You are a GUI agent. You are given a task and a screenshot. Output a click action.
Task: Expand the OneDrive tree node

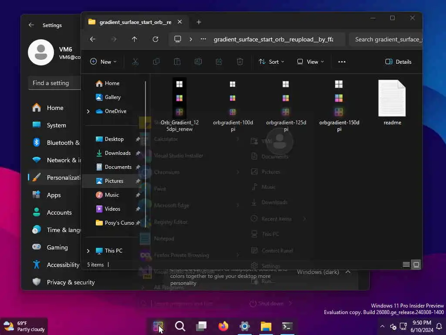click(88, 111)
